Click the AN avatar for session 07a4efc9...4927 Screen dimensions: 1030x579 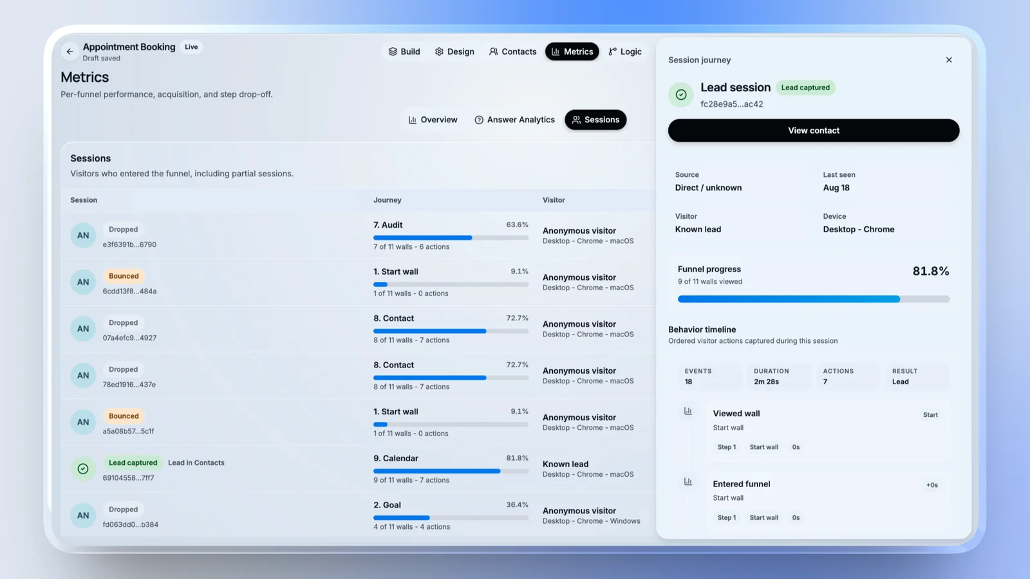tap(83, 329)
